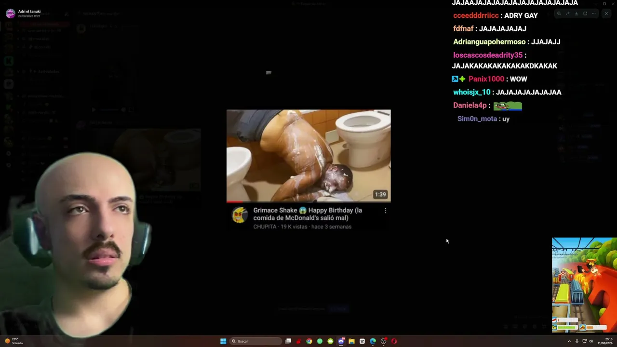Open the video's three-dot options menu
The height and width of the screenshot is (347, 617).
[x=385, y=211]
